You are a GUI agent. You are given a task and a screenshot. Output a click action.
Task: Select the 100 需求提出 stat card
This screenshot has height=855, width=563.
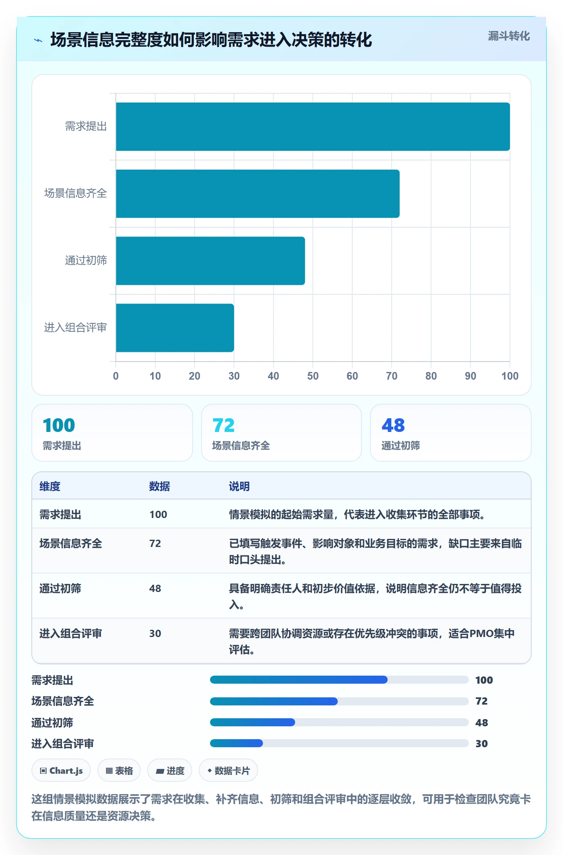112,433
